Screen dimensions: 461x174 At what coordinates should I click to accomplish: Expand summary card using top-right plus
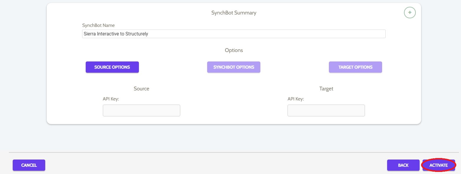(410, 12)
